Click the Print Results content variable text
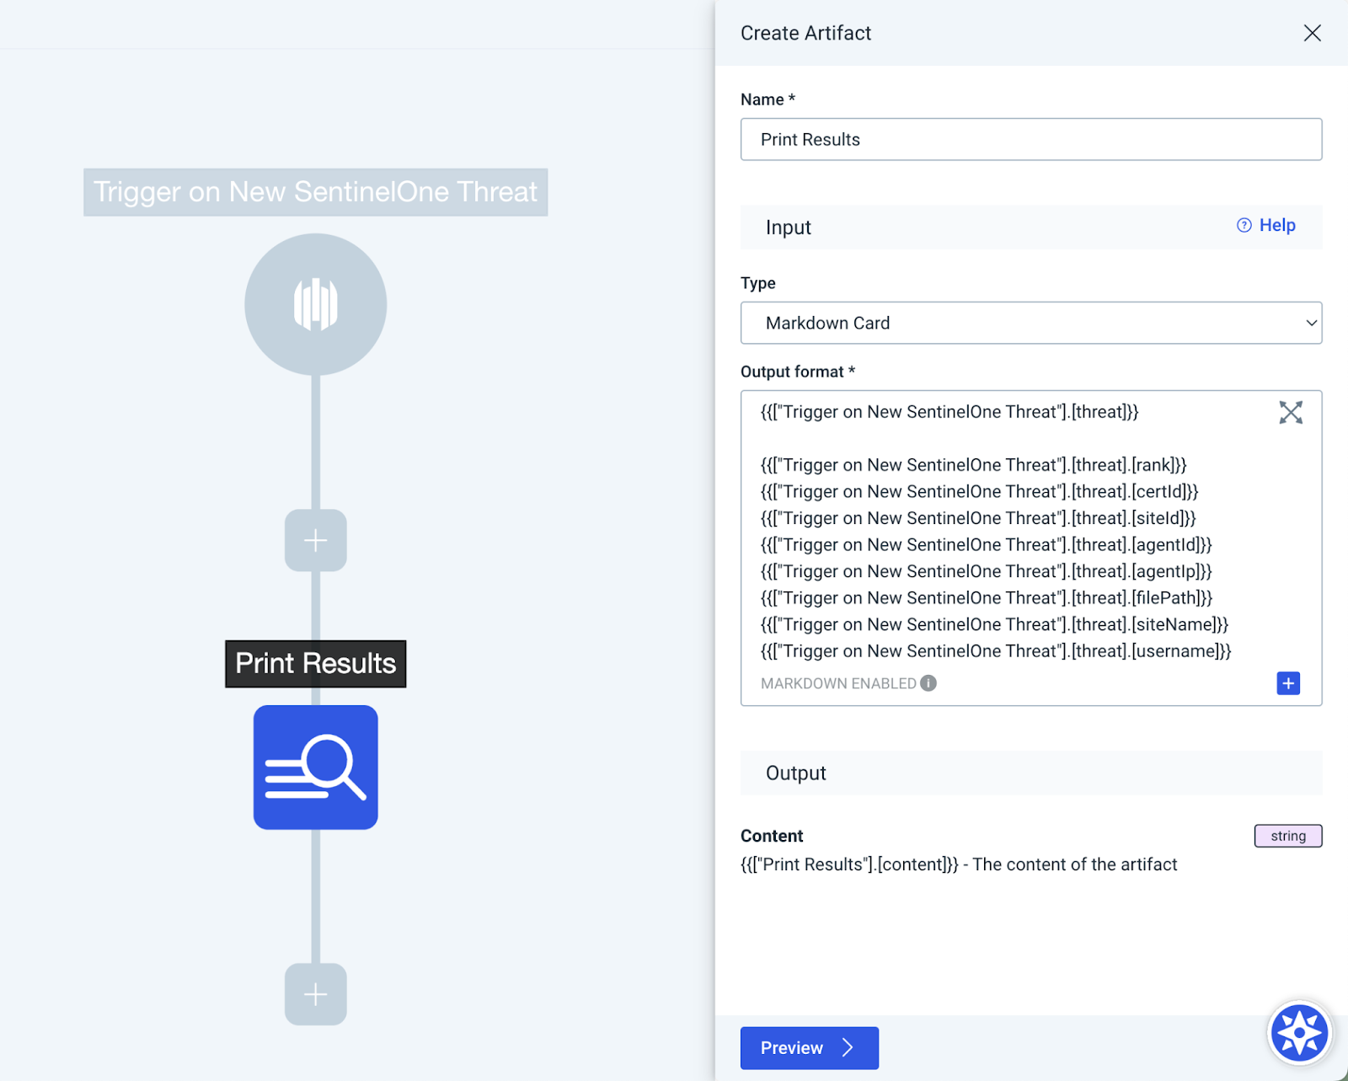1348x1081 pixels. (x=849, y=864)
